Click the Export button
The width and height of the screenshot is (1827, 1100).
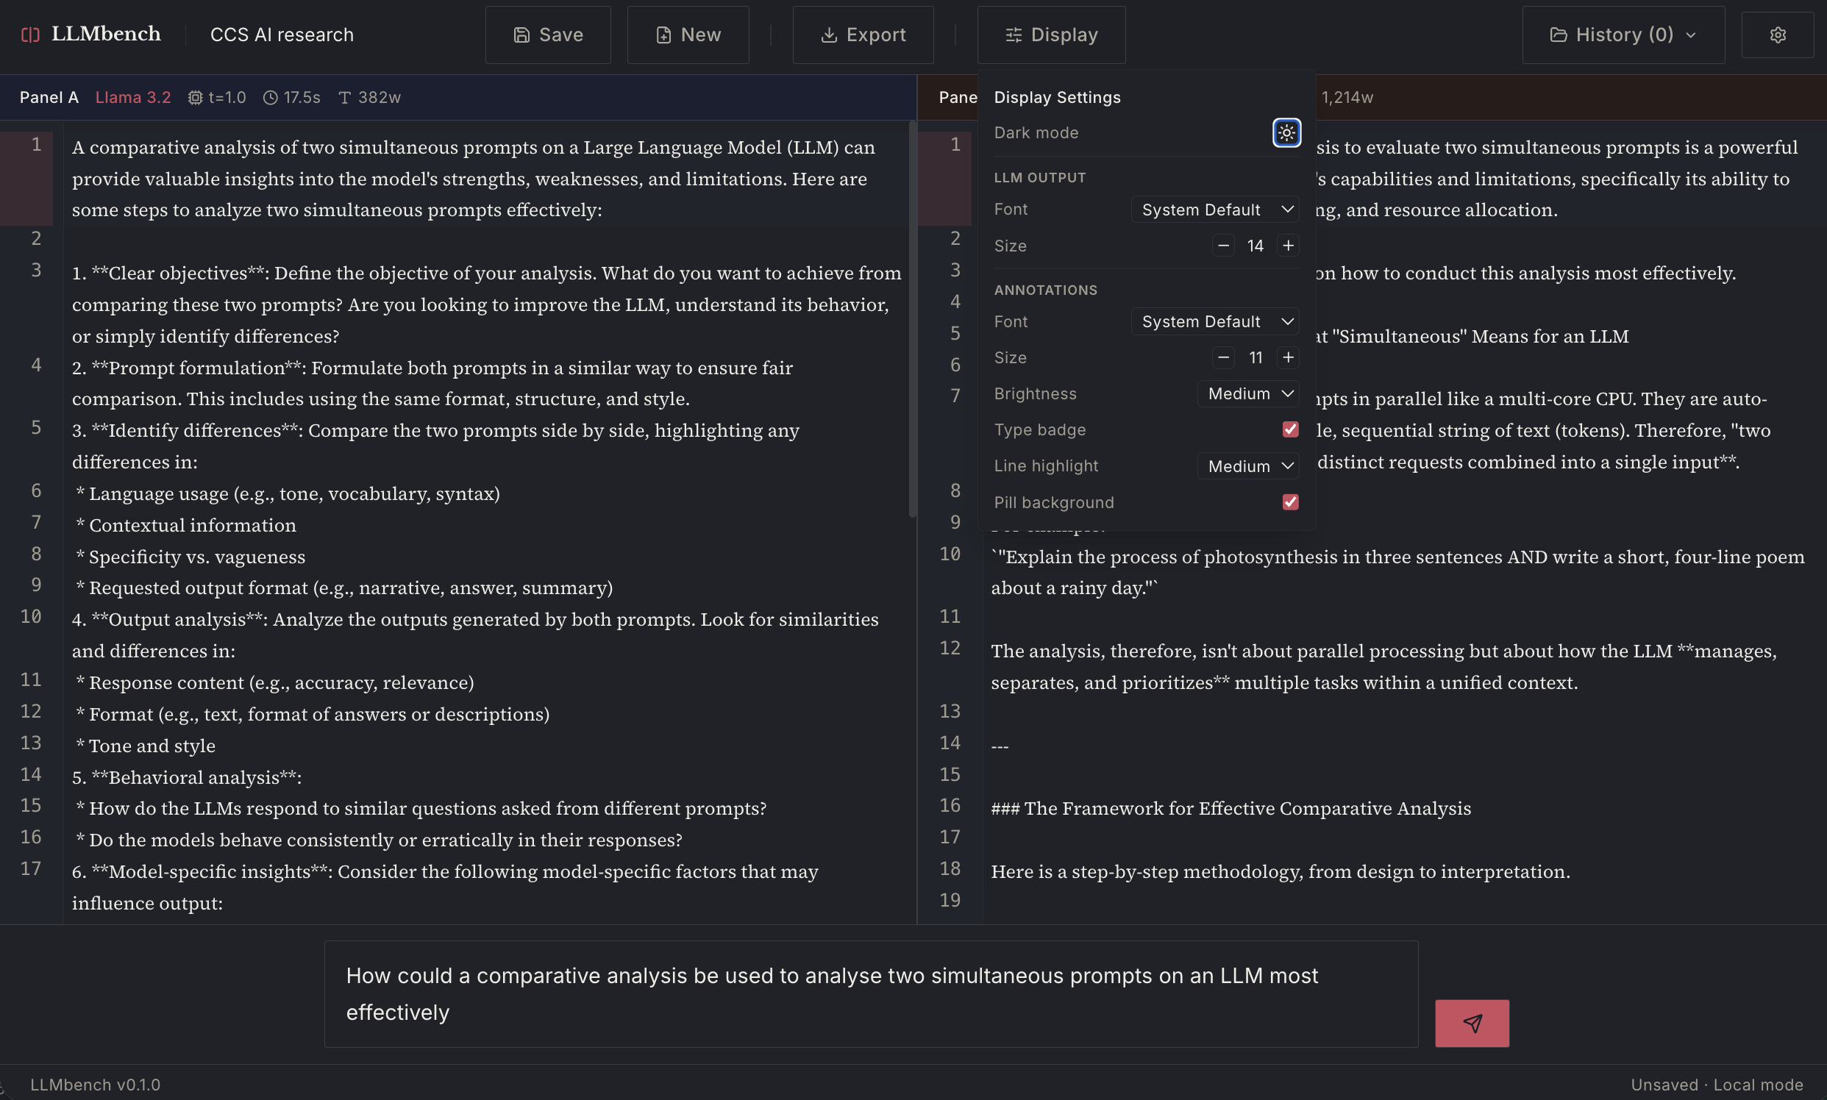pos(862,35)
